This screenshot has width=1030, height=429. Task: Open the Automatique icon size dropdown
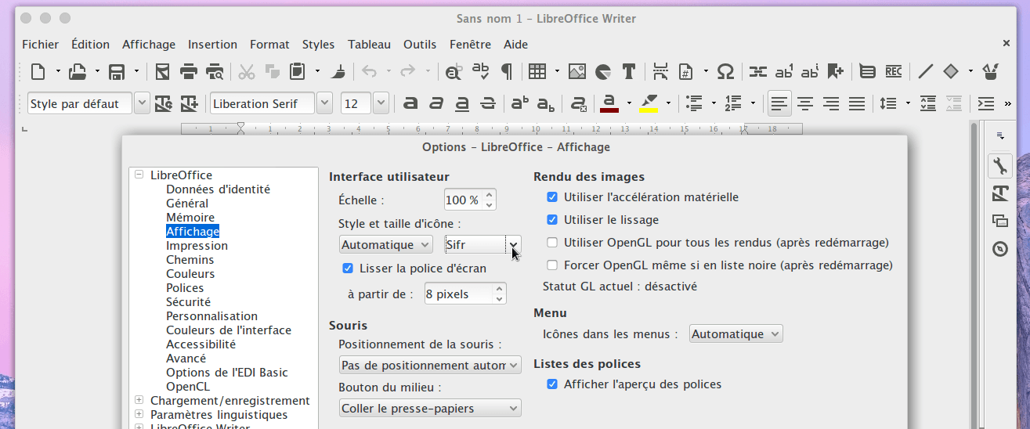[x=386, y=245]
